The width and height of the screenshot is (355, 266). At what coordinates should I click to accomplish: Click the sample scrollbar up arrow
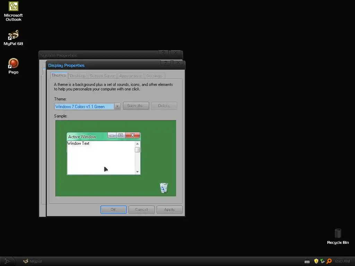pos(137,144)
